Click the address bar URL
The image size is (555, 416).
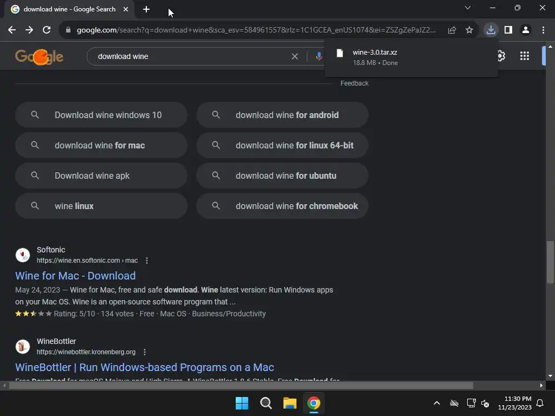(x=256, y=30)
